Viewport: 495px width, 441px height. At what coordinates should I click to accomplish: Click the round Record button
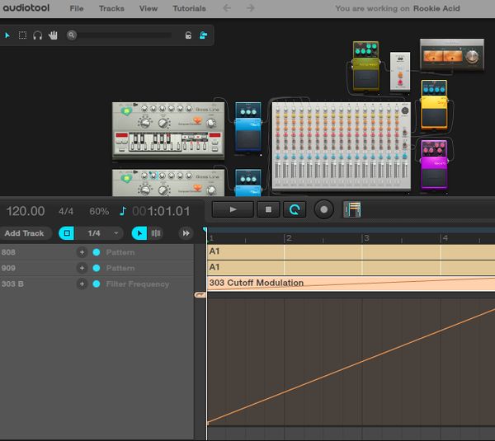pos(324,209)
